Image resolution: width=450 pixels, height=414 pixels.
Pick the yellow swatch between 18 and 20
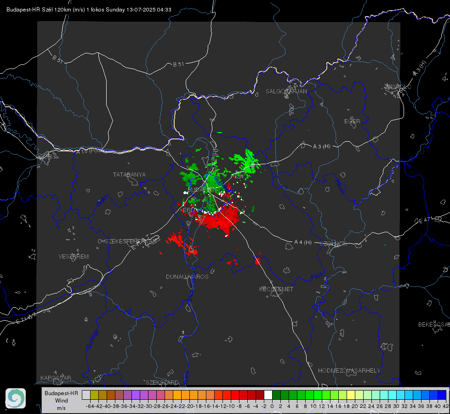click(351, 395)
